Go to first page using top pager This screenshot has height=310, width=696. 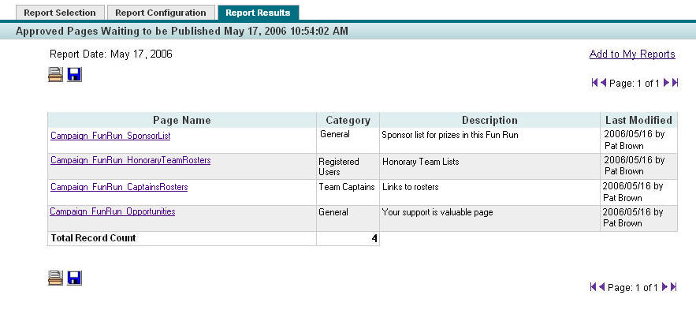tap(595, 82)
